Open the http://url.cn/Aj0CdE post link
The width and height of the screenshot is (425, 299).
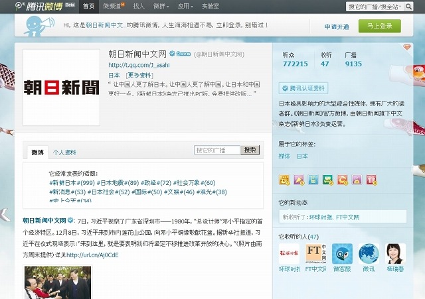click(92, 255)
